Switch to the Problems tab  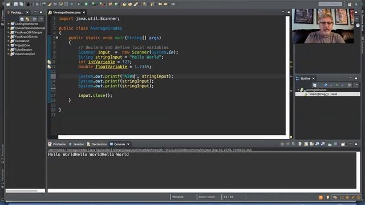(x=57, y=144)
